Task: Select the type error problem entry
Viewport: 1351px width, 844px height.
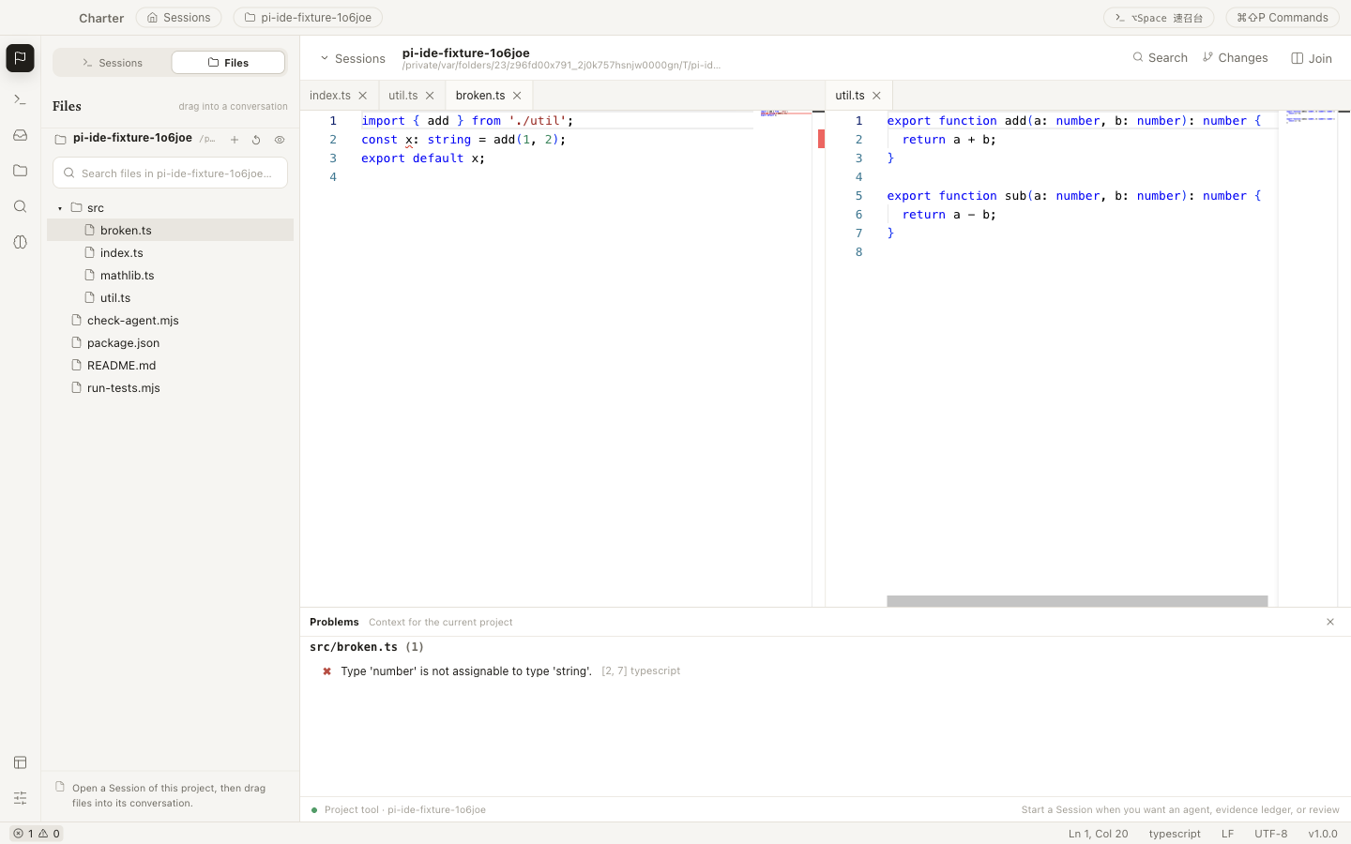Action: pos(826,671)
